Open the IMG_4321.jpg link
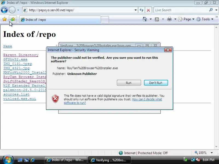 tap(16, 68)
